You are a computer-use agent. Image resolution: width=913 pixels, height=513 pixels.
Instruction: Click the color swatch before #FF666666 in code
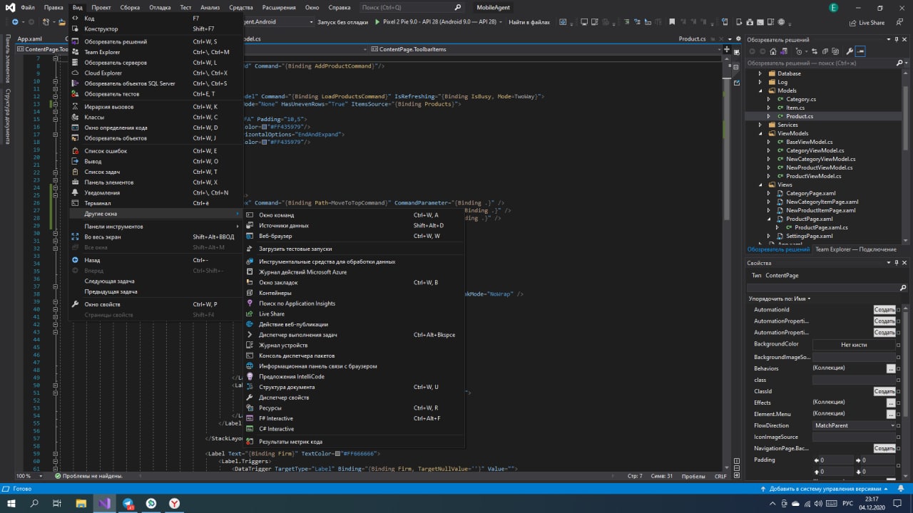337,453
